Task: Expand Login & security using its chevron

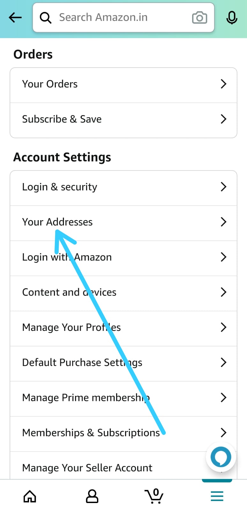Action: 223,187
